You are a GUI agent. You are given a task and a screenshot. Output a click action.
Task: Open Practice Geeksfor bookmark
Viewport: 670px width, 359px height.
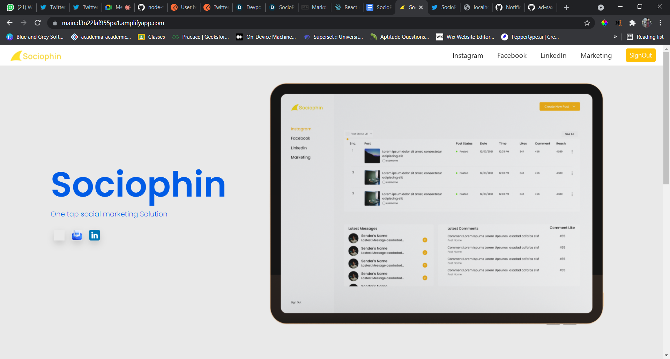(201, 37)
